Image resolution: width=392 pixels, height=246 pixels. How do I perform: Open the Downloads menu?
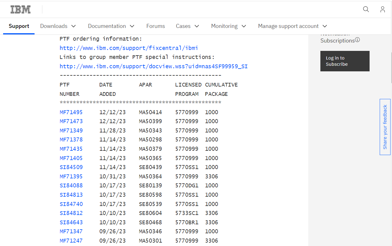click(x=58, y=26)
